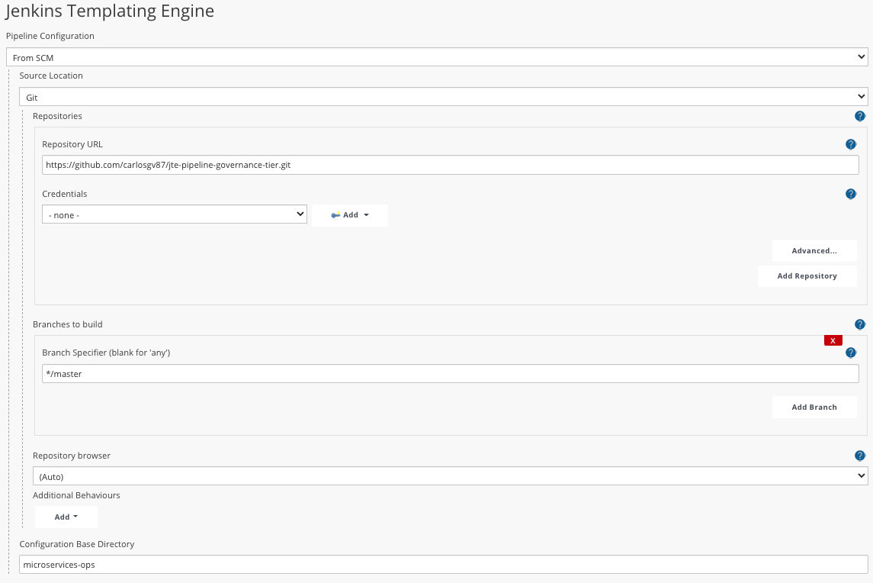Expand the Add dropdown under Additional Behaviours
Image resolution: width=873 pixels, height=583 pixels.
[66, 517]
